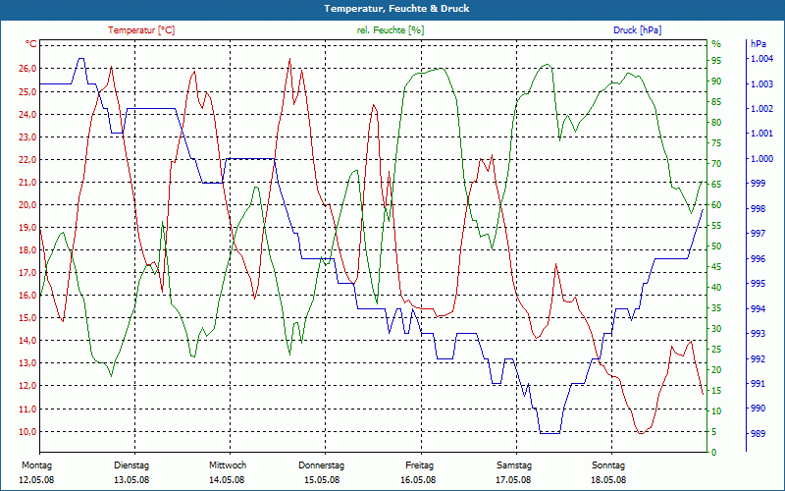
Task: Click the date 18.05.08
Action: 608,480
